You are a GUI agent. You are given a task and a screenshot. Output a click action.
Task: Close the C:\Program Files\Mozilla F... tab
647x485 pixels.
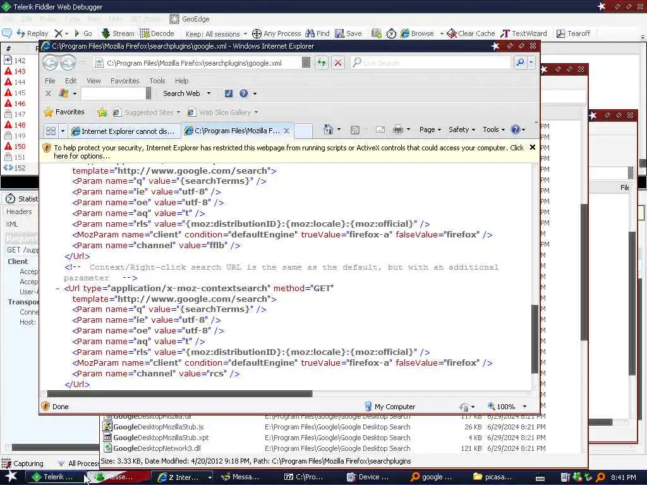[287, 131]
